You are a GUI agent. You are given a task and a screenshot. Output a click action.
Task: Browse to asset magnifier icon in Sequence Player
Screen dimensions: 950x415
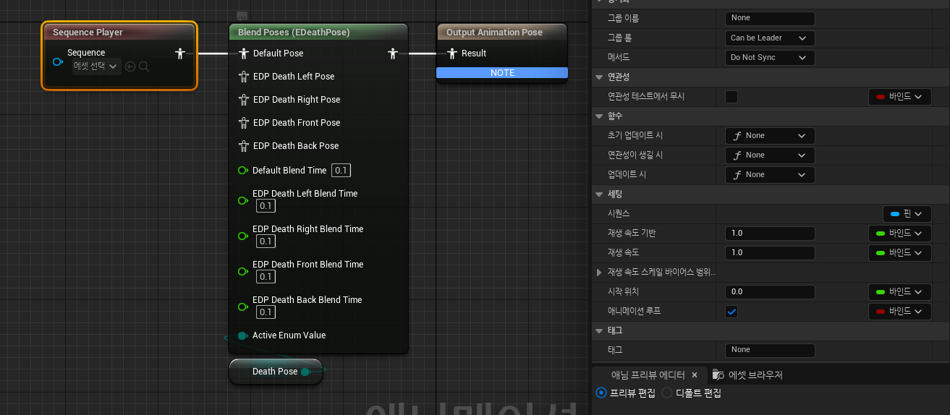144,67
